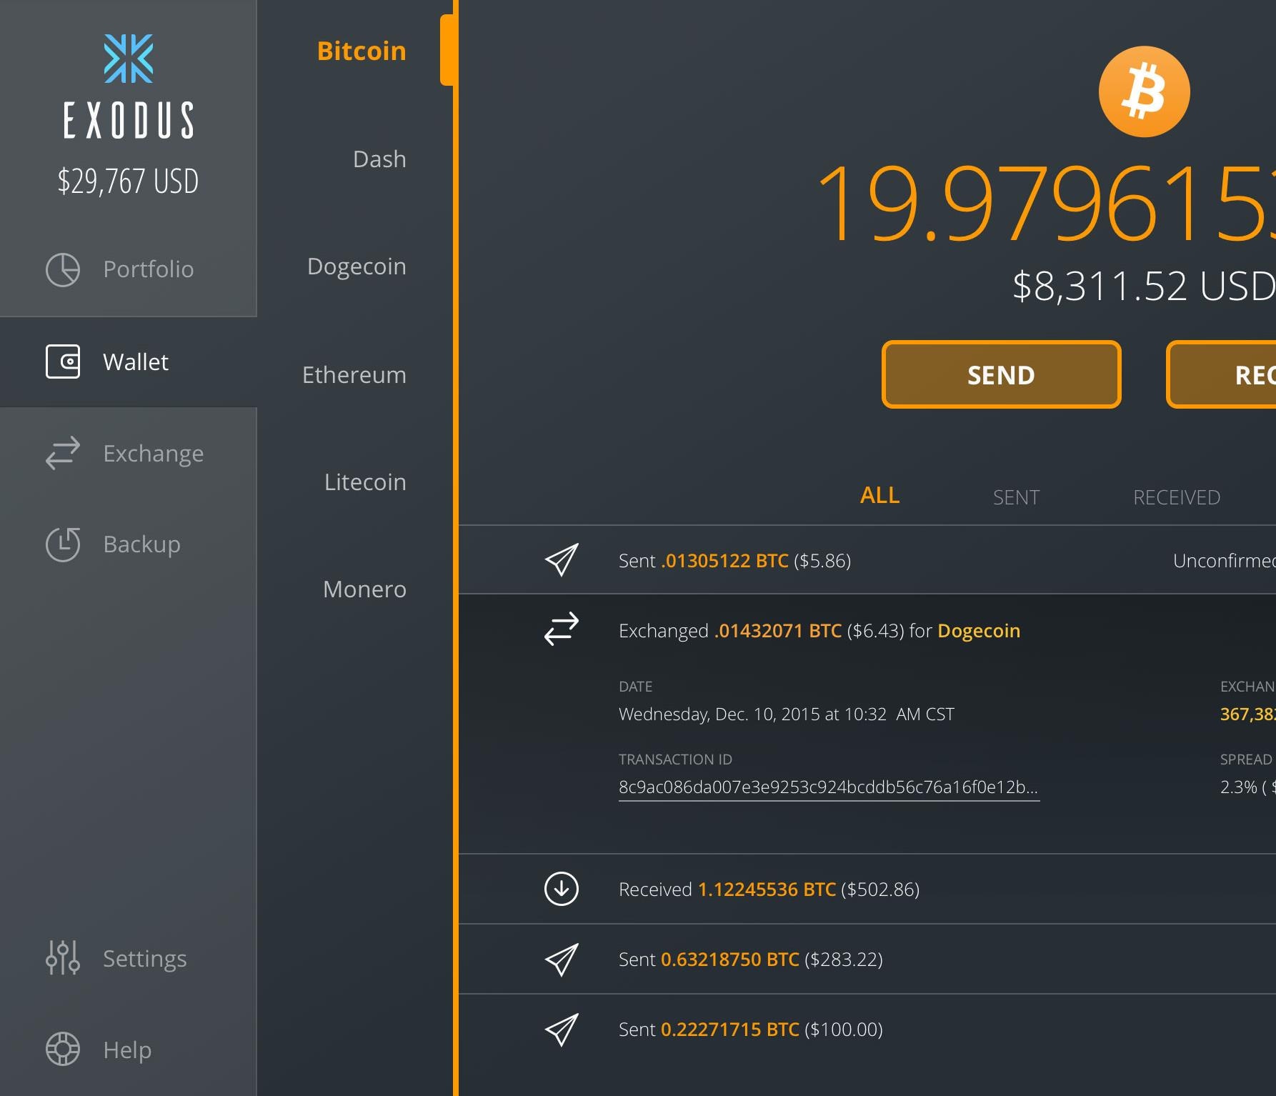Open Backup via the clock-arrow icon
The width and height of the screenshot is (1276, 1096).
tap(64, 544)
